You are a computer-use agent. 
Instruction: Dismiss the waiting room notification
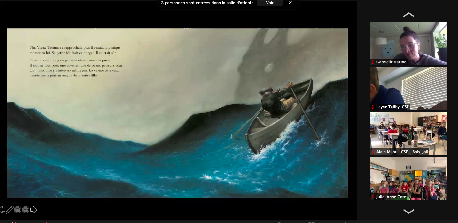tap(290, 3)
